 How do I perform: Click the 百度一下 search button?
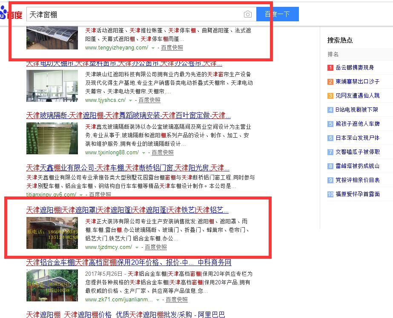278,14
